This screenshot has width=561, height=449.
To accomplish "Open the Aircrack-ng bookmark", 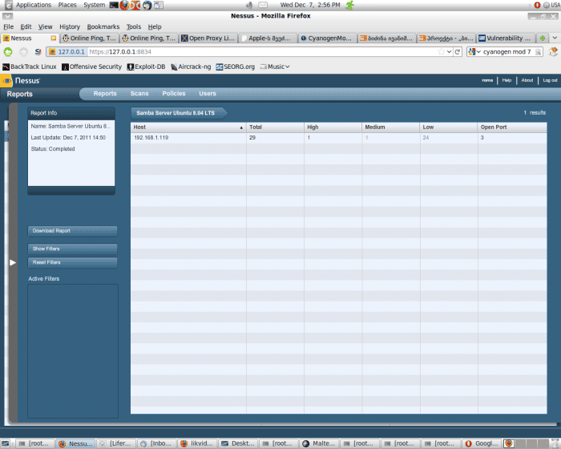I will click(x=191, y=67).
